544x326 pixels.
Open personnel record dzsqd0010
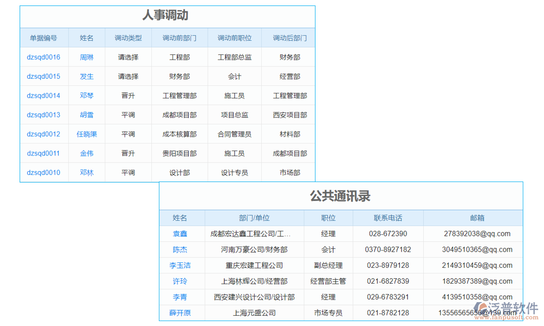[44, 172]
